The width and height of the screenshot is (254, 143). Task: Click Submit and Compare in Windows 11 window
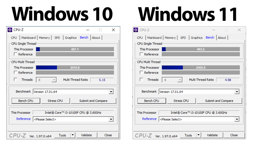(219, 101)
